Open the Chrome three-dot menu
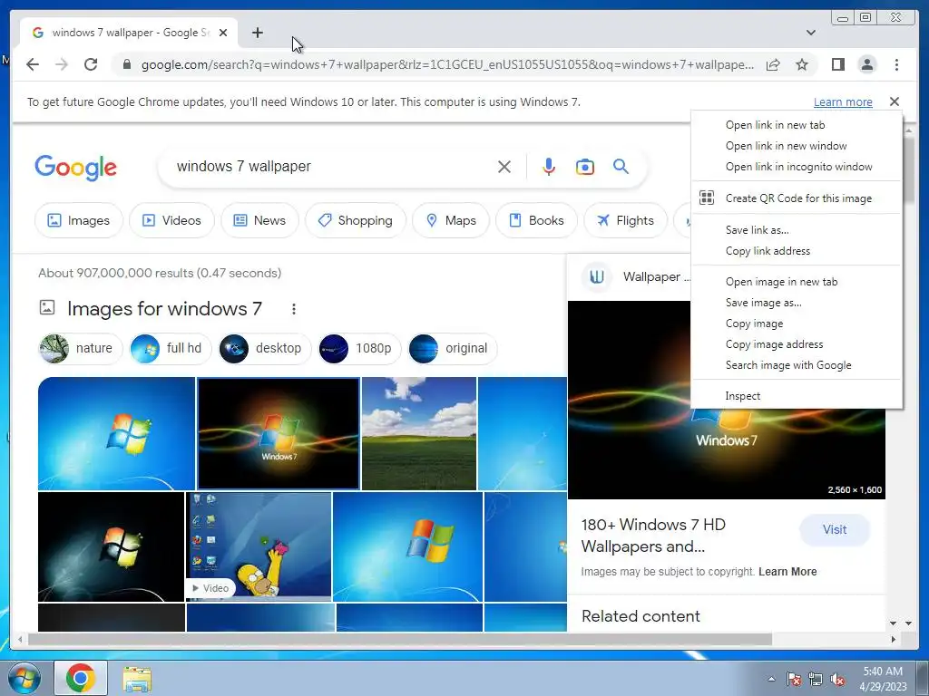This screenshot has height=696, width=929. pos(896,64)
